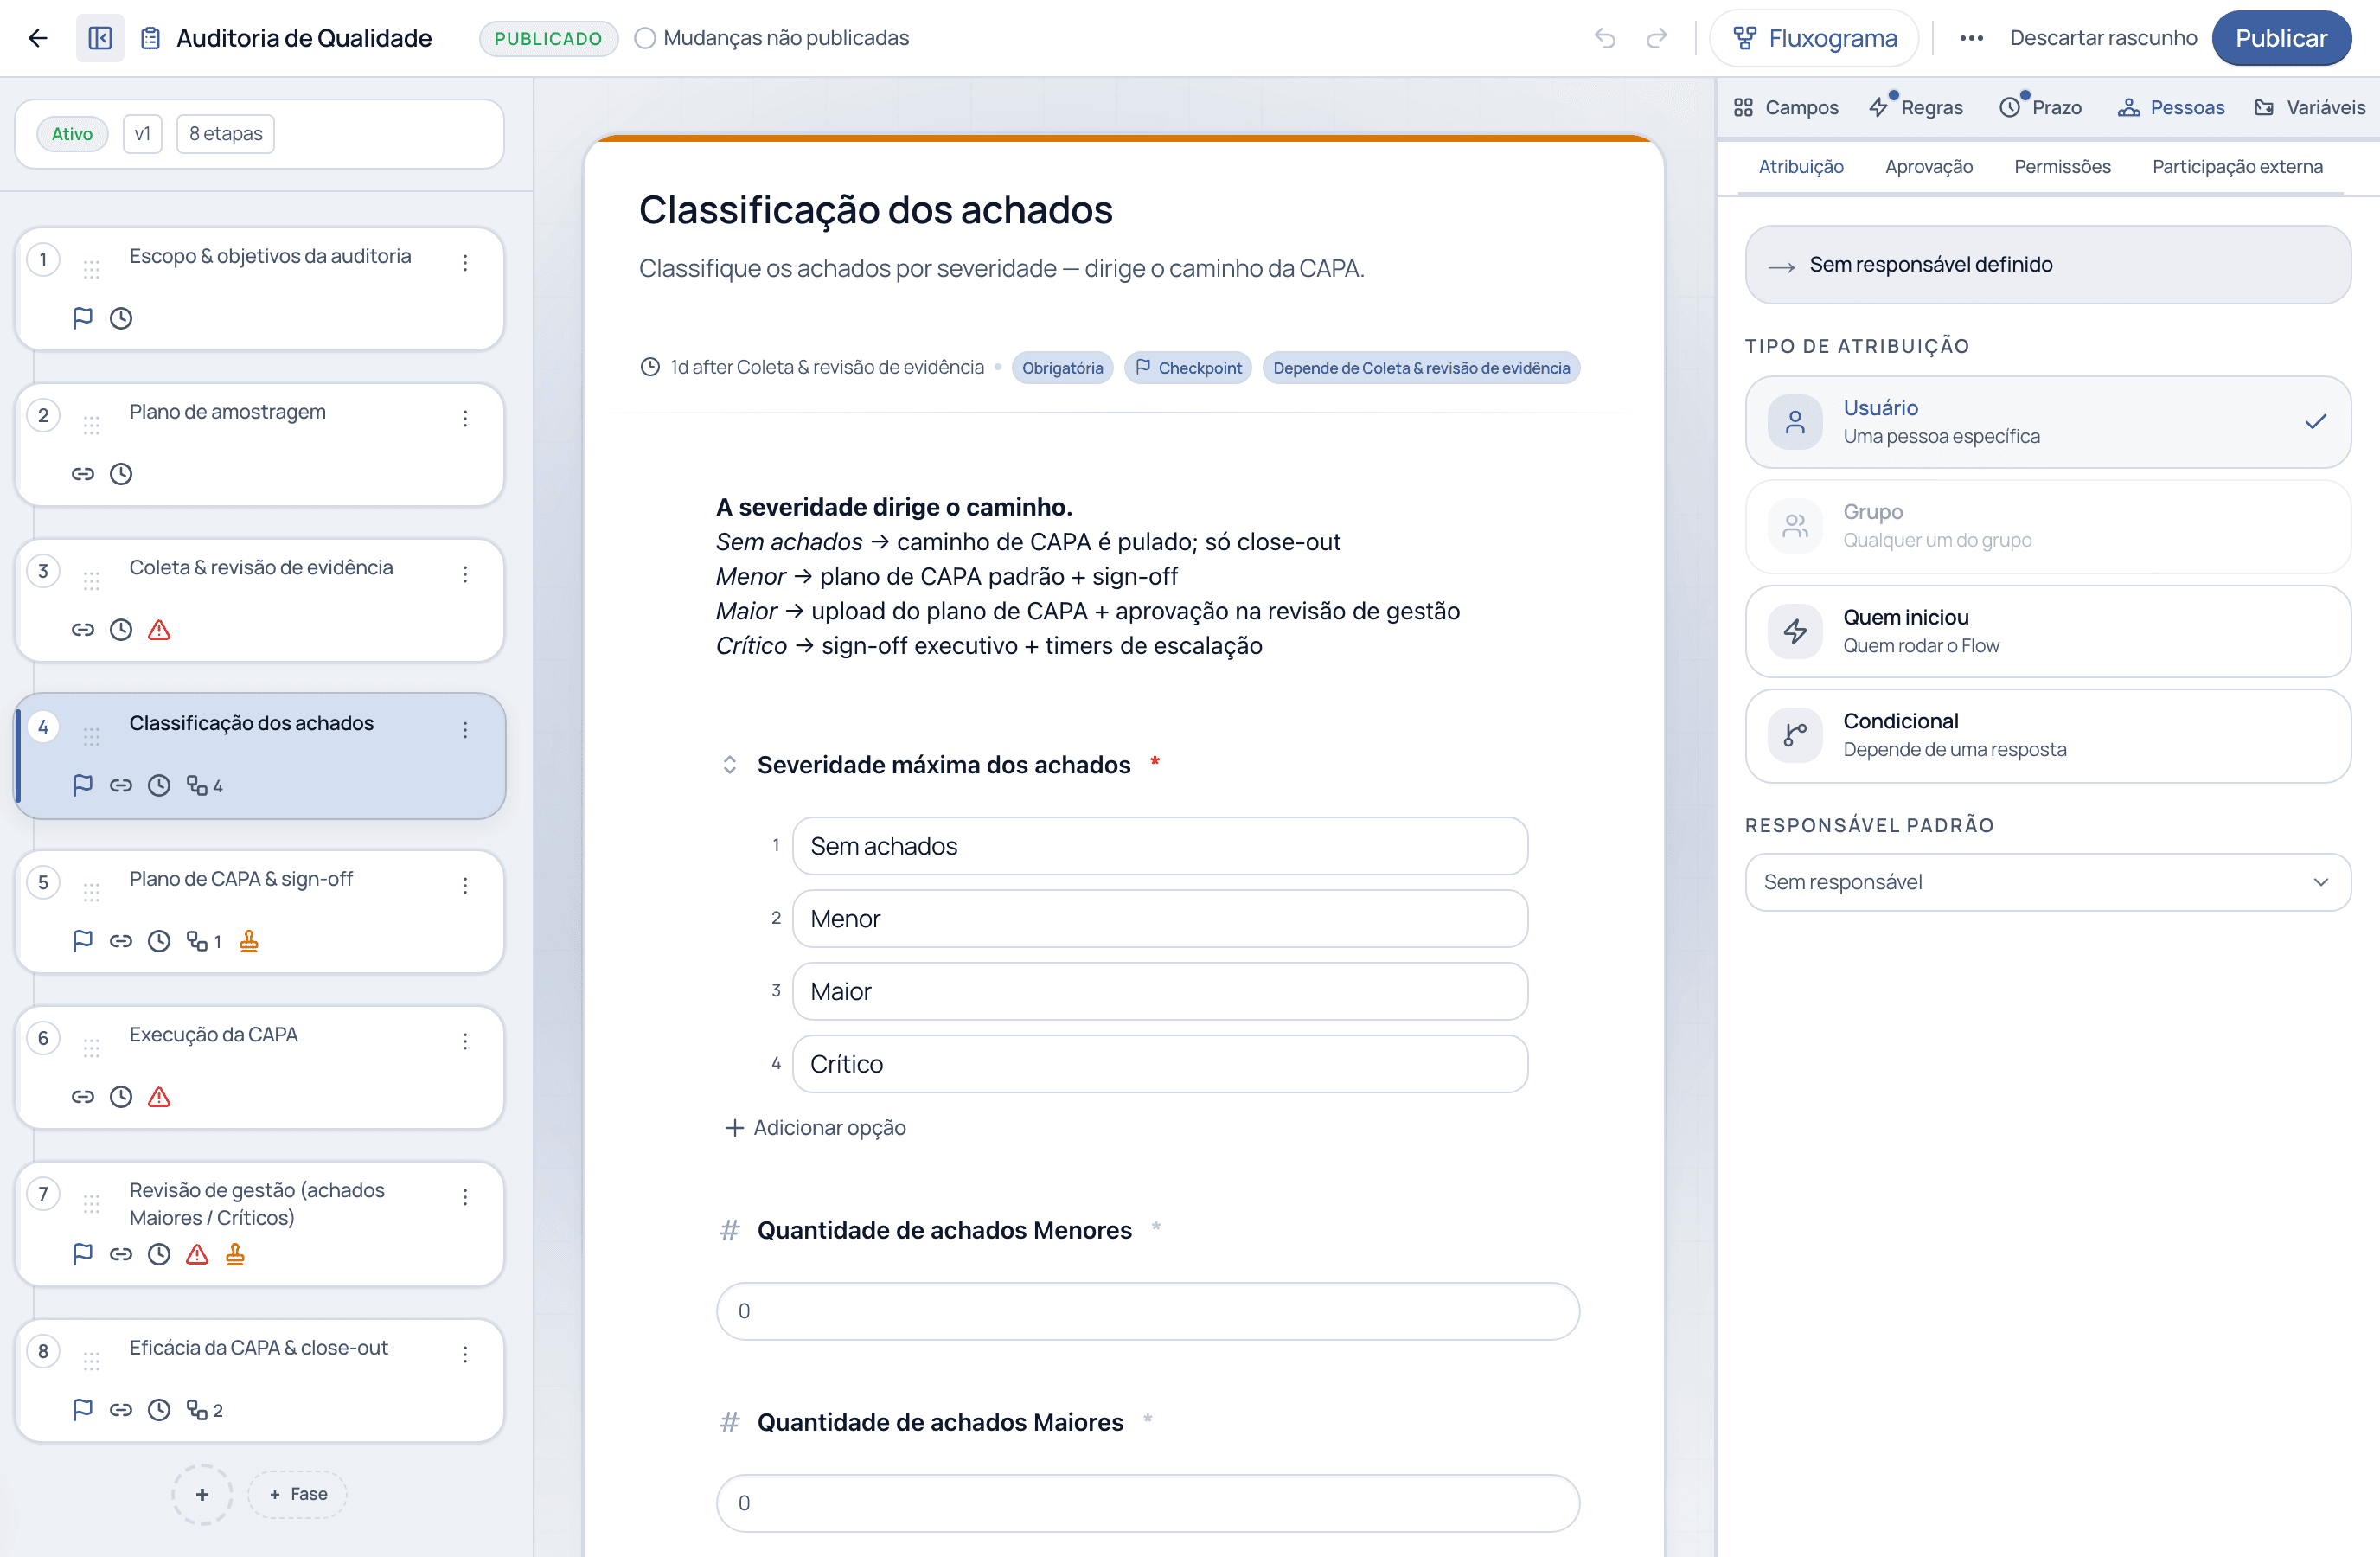Open the Prazo panel tab
This screenshot has height=1557, width=2380.
2040,107
